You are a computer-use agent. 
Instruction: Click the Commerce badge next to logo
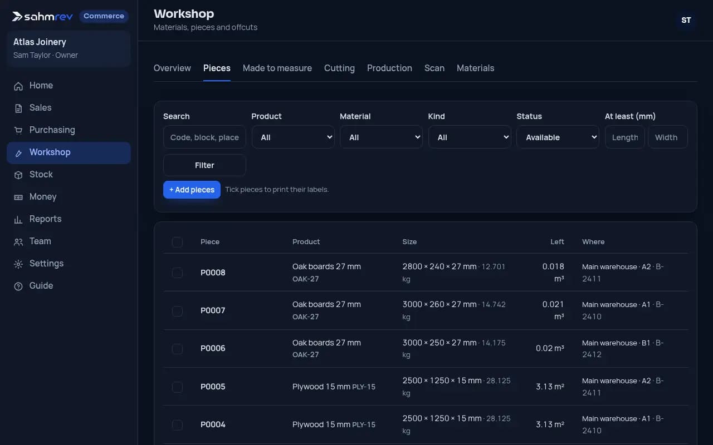pos(104,16)
